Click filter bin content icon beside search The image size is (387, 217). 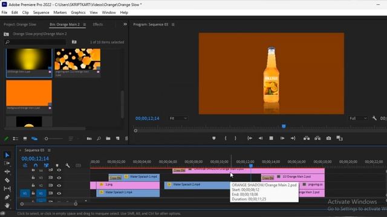(x=74, y=42)
